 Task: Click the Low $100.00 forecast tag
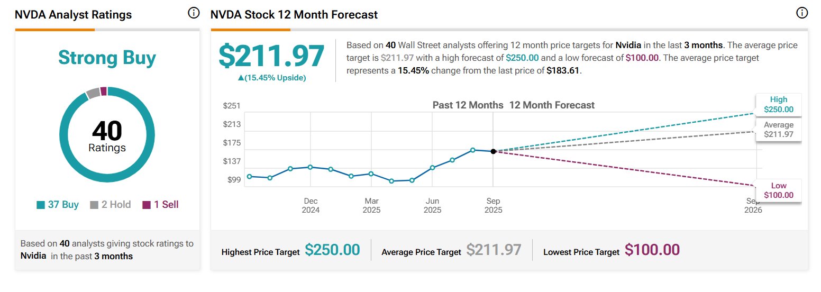[778, 190]
